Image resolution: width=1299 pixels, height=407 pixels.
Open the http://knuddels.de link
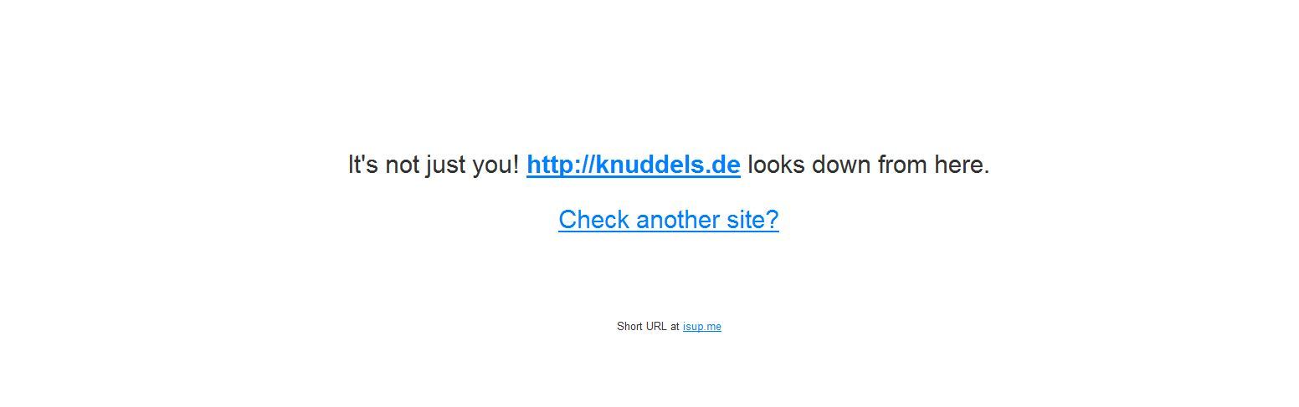pyautogui.click(x=634, y=165)
